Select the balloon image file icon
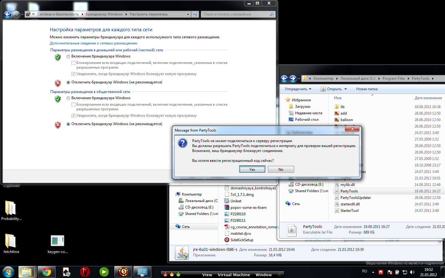The width and height of the screenshot is (445, 278). [337, 120]
